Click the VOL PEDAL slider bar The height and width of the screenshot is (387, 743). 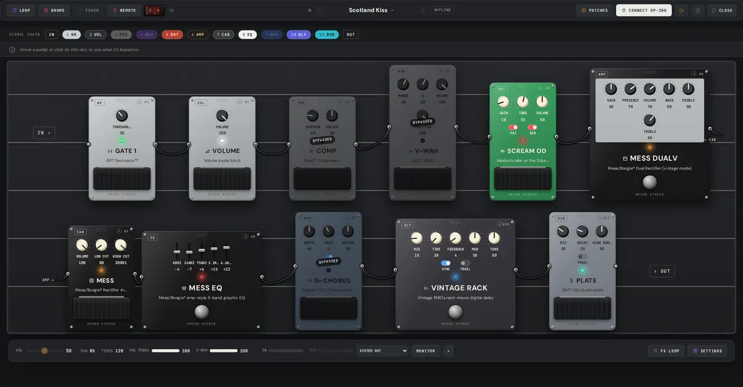pos(165,350)
